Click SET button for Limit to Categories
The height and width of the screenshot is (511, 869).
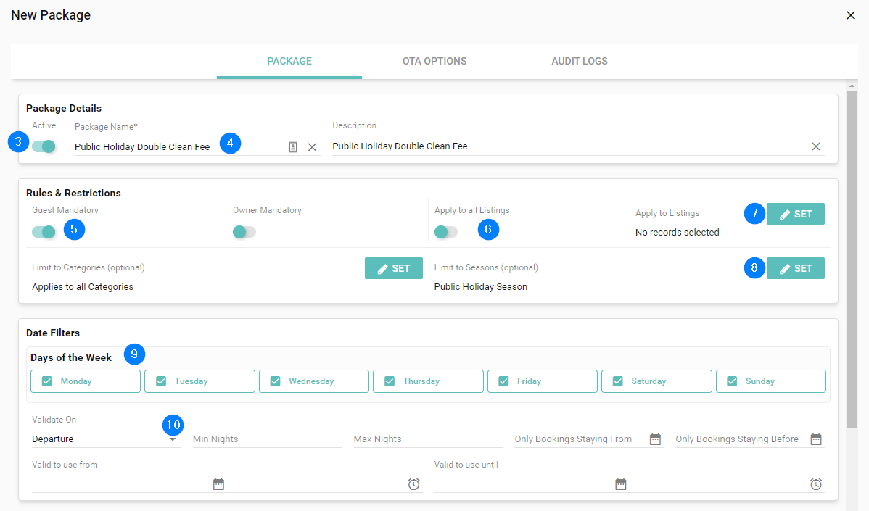393,268
